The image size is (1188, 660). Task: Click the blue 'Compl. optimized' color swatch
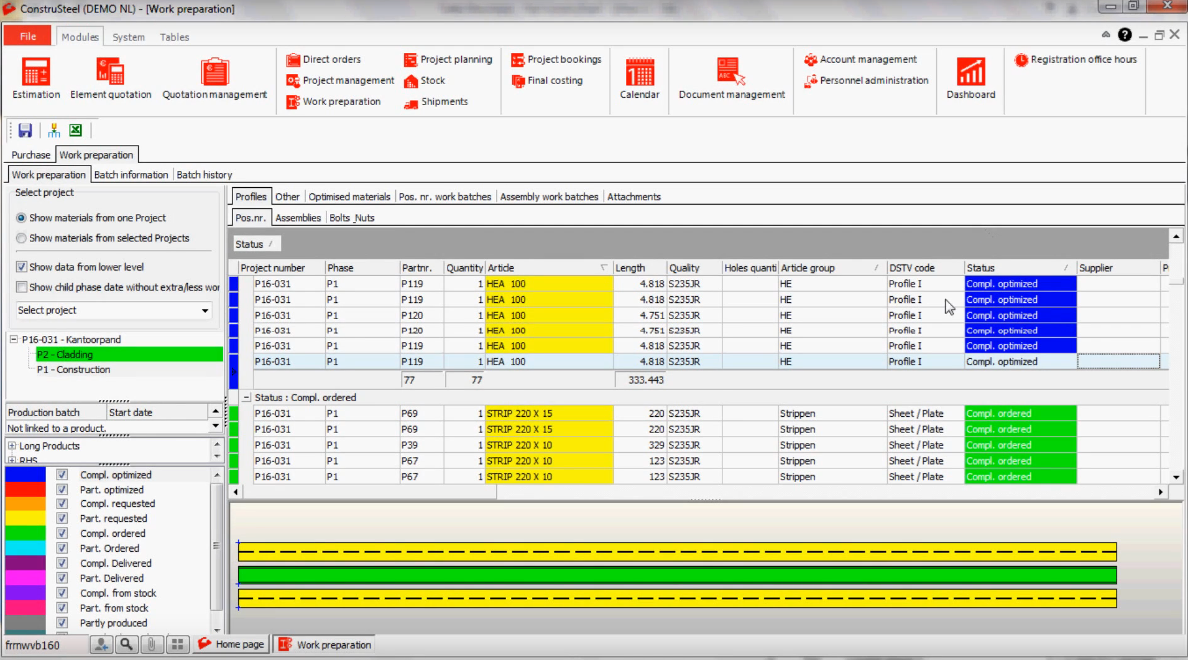pos(25,475)
